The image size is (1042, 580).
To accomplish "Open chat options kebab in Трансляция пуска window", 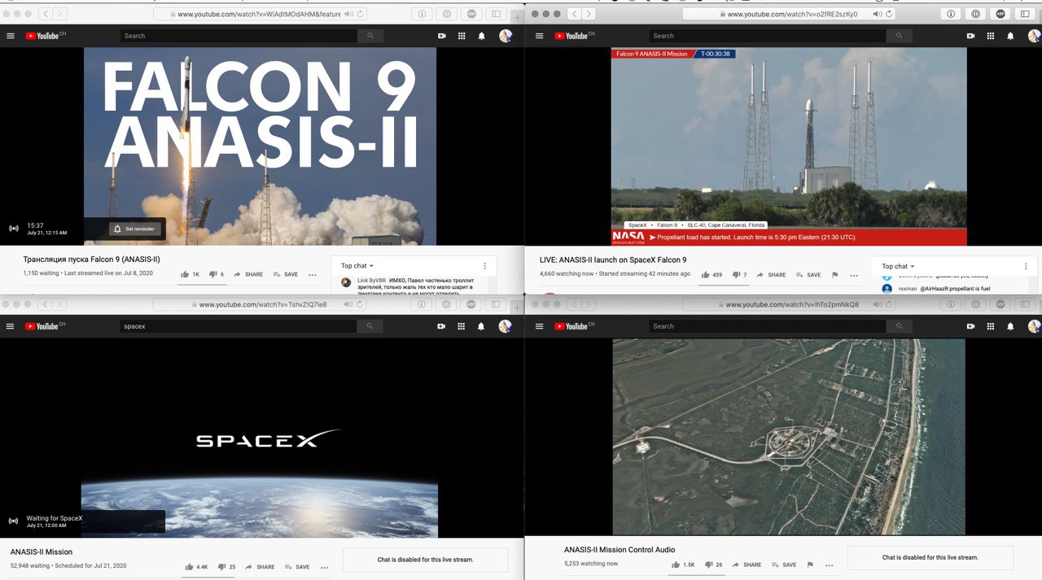I will tap(484, 266).
